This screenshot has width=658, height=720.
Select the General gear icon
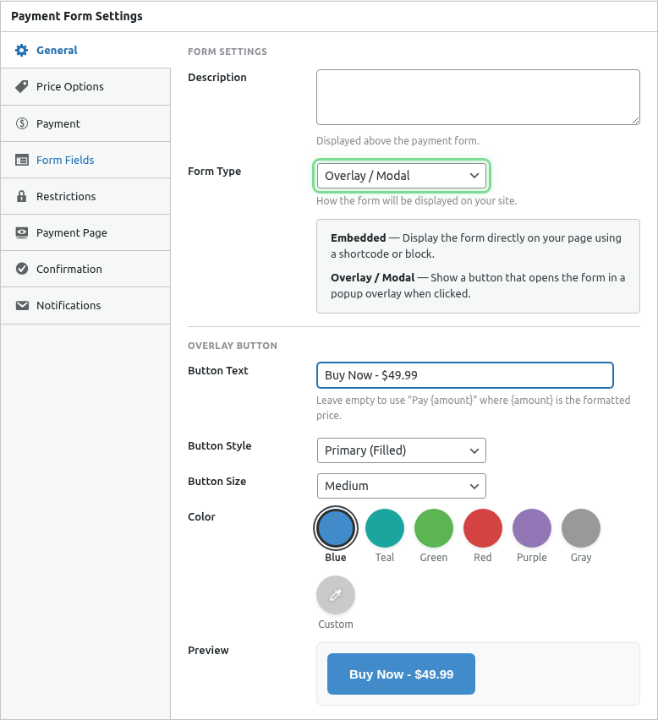pos(21,50)
